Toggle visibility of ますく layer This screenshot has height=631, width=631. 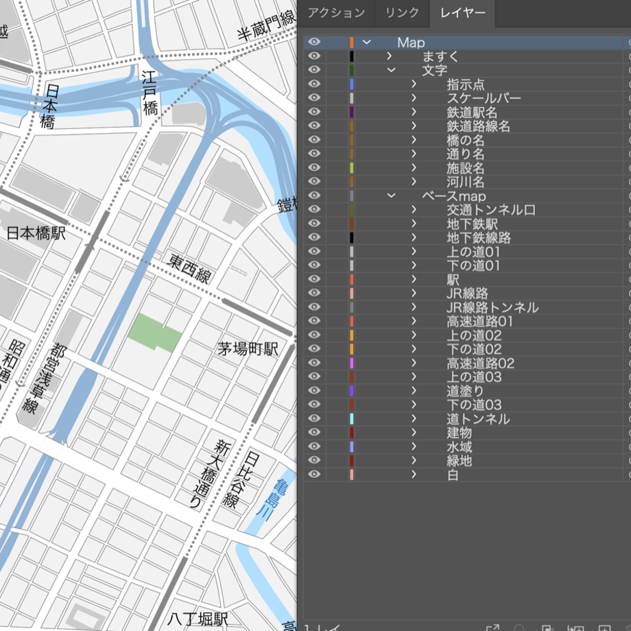coord(314,56)
